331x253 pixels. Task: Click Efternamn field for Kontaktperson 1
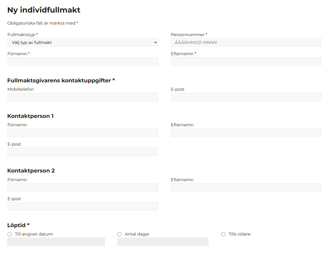click(x=246, y=133)
